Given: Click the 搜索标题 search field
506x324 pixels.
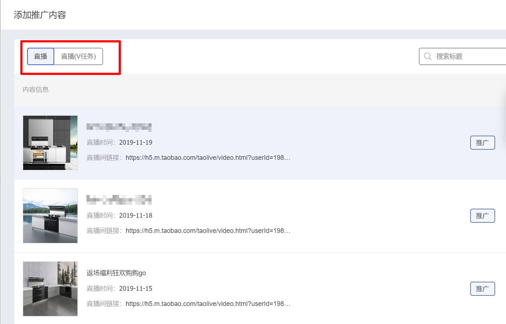Looking at the screenshot, I should pyautogui.click(x=463, y=56).
